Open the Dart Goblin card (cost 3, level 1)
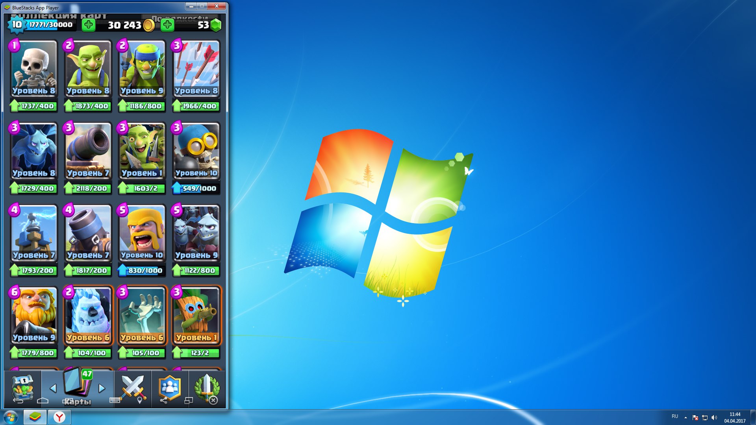This screenshot has width=756, height=425. 196,316
